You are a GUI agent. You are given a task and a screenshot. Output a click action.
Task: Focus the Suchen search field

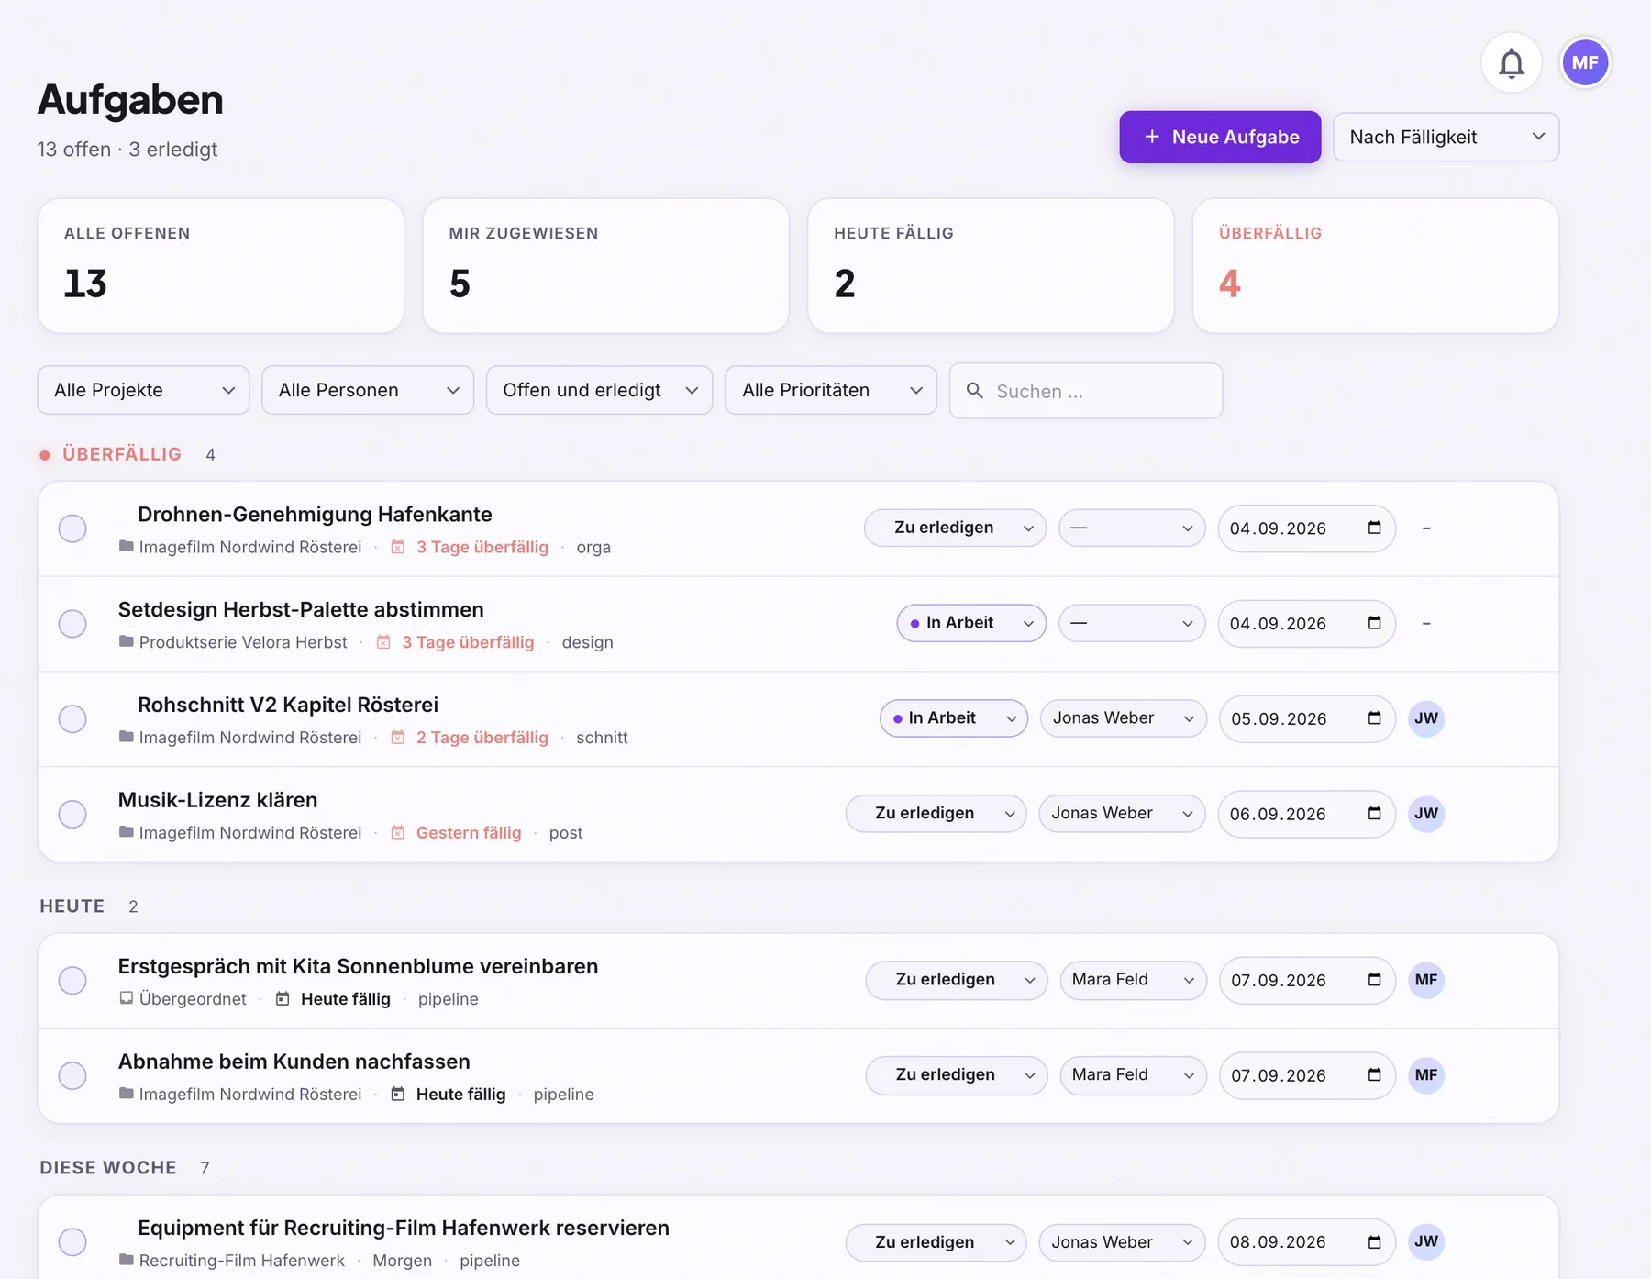click(x=1086, y=391)
